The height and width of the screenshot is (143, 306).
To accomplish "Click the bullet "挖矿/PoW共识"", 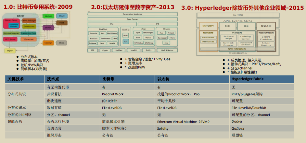I will point(32,65).
